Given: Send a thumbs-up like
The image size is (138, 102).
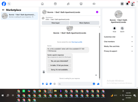Looking at the screenshot, I should (x=98, y=84).
